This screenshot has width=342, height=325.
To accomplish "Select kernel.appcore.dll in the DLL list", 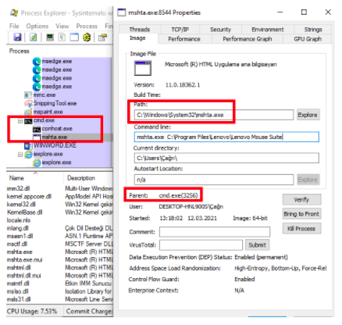I will pyautogui.click(x=29, y=196).
